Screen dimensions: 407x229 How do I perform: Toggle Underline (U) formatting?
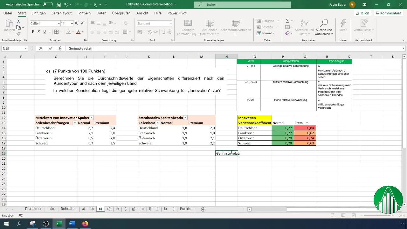[45, 32]
